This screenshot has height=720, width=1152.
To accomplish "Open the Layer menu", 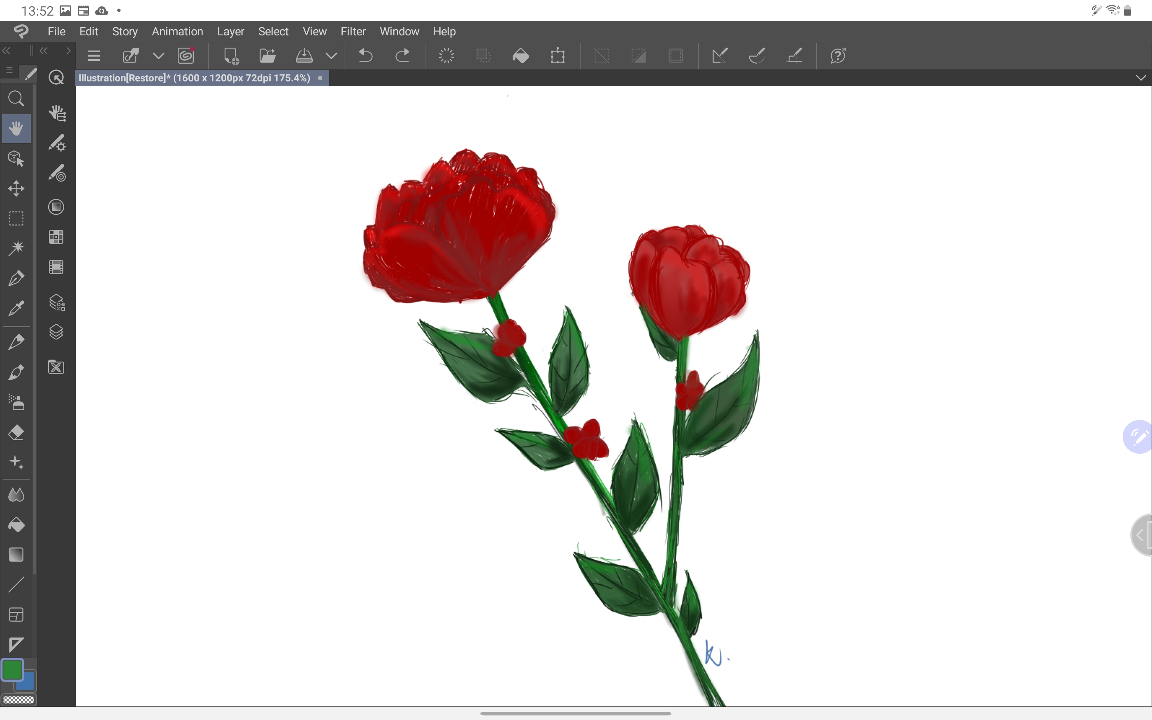I will 231,31.
